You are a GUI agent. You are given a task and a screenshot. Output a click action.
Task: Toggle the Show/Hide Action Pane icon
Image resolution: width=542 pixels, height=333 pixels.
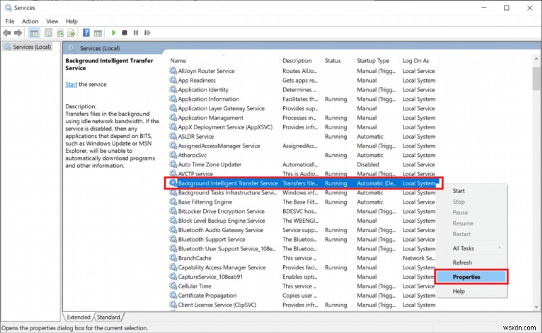tap(98, 32)
